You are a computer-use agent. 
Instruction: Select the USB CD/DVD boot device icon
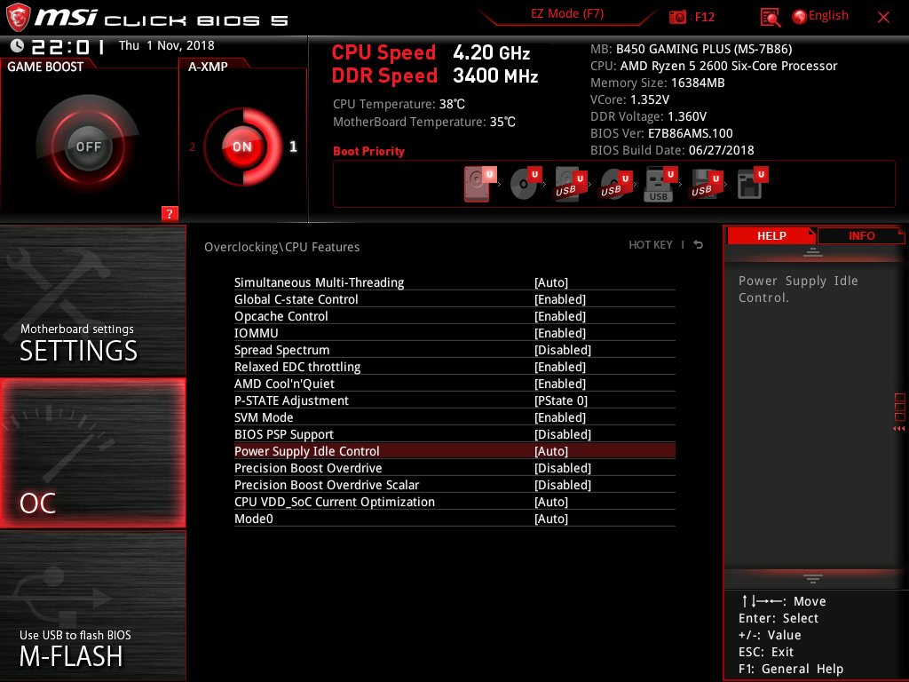coord(616,184)
